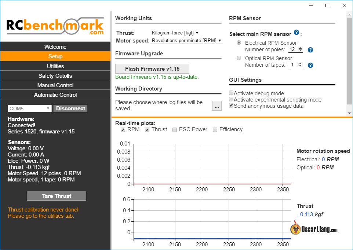353x250 pixels.
Task: Click 'Voltage: 0.00 V' sensor reading
Action: pyautogui.click(x=26, y=148)
